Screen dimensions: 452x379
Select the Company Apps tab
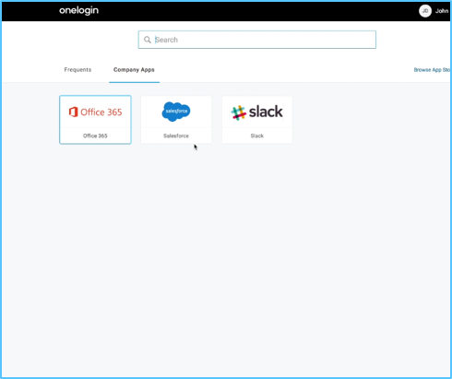(x=134, y=70)
